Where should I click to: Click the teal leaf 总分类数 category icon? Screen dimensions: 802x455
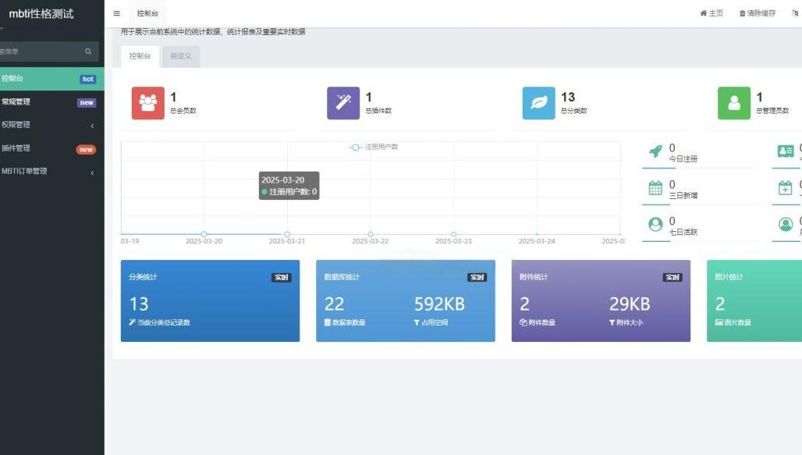point(538,101)
